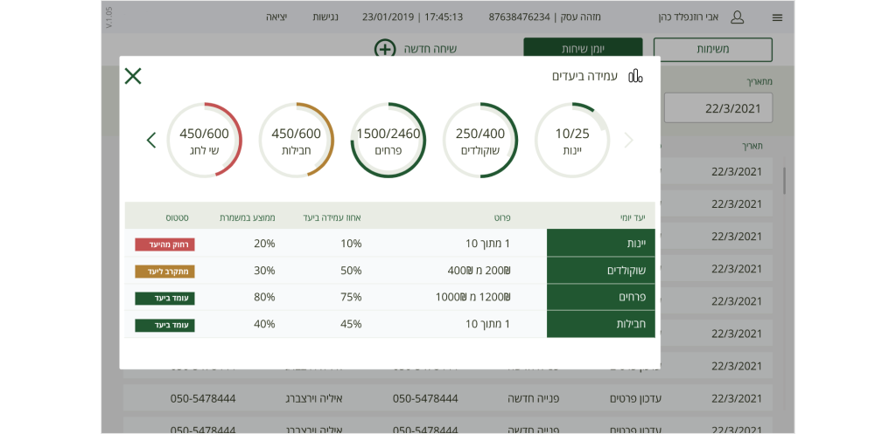Show next goals with left chevron
This screenshot has height=434, width=896.
coord(151,140)
